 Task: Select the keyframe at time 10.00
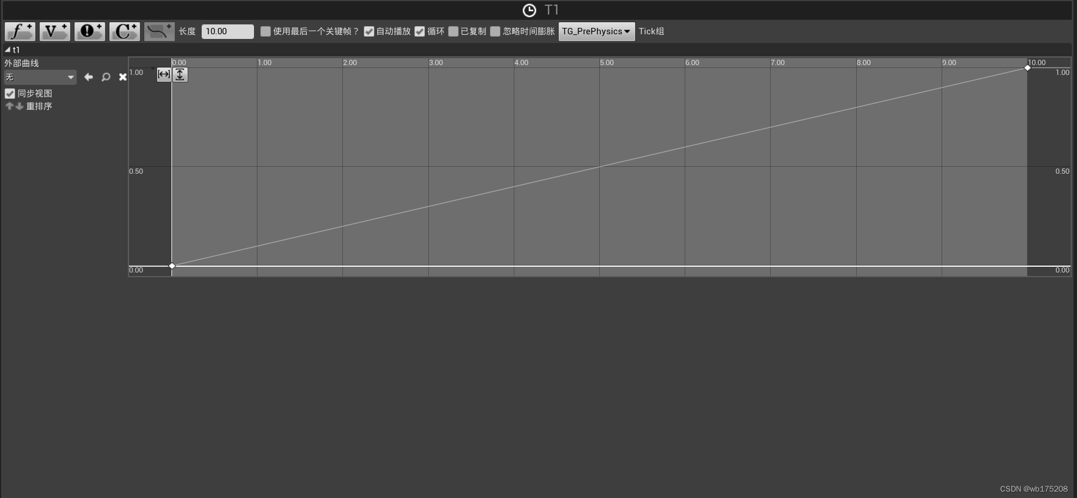coord(1028,68)
